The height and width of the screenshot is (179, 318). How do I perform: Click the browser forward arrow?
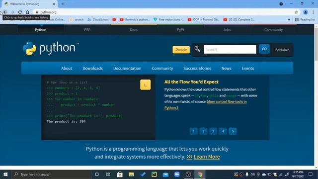click(12, 12)
